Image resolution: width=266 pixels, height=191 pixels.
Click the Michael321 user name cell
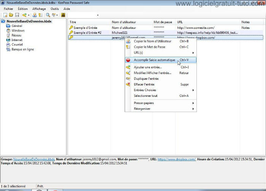click(x=120, y=33)
